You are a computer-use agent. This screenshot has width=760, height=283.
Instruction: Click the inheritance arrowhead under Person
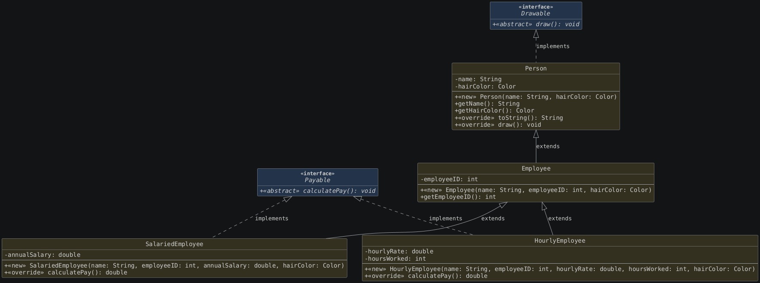tap(536, 134)
